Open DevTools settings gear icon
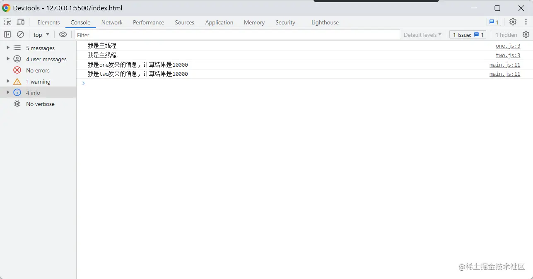The height and width of the screenshot is (279, 533). pos(513,22)
